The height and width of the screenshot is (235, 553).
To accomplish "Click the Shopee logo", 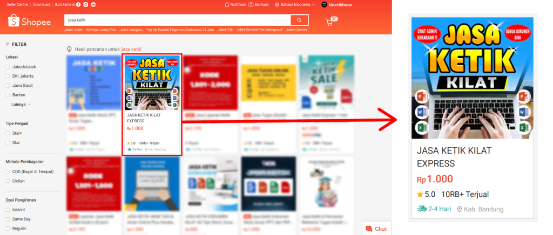I will 30,21.
